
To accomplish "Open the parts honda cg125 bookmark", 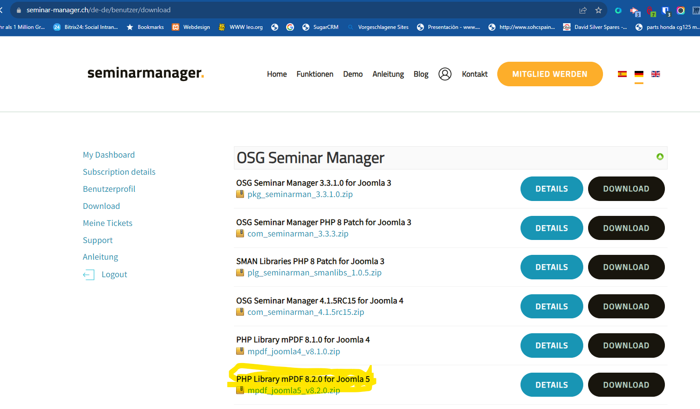I will click(667, 27).
